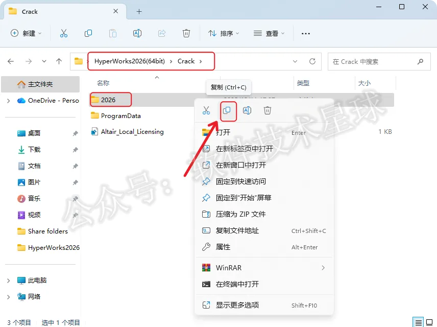Delete via the context menu trash icon
437x327 pixels.
click(x=268, y=110)
